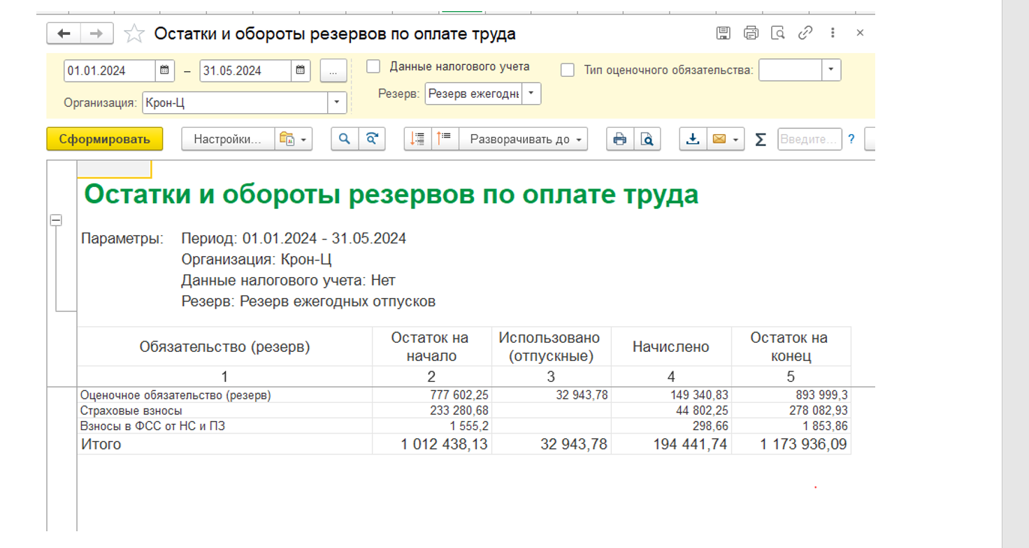Go back with the left arrow button
This screenshot has height=548, width=1029.
coord(64,34)
